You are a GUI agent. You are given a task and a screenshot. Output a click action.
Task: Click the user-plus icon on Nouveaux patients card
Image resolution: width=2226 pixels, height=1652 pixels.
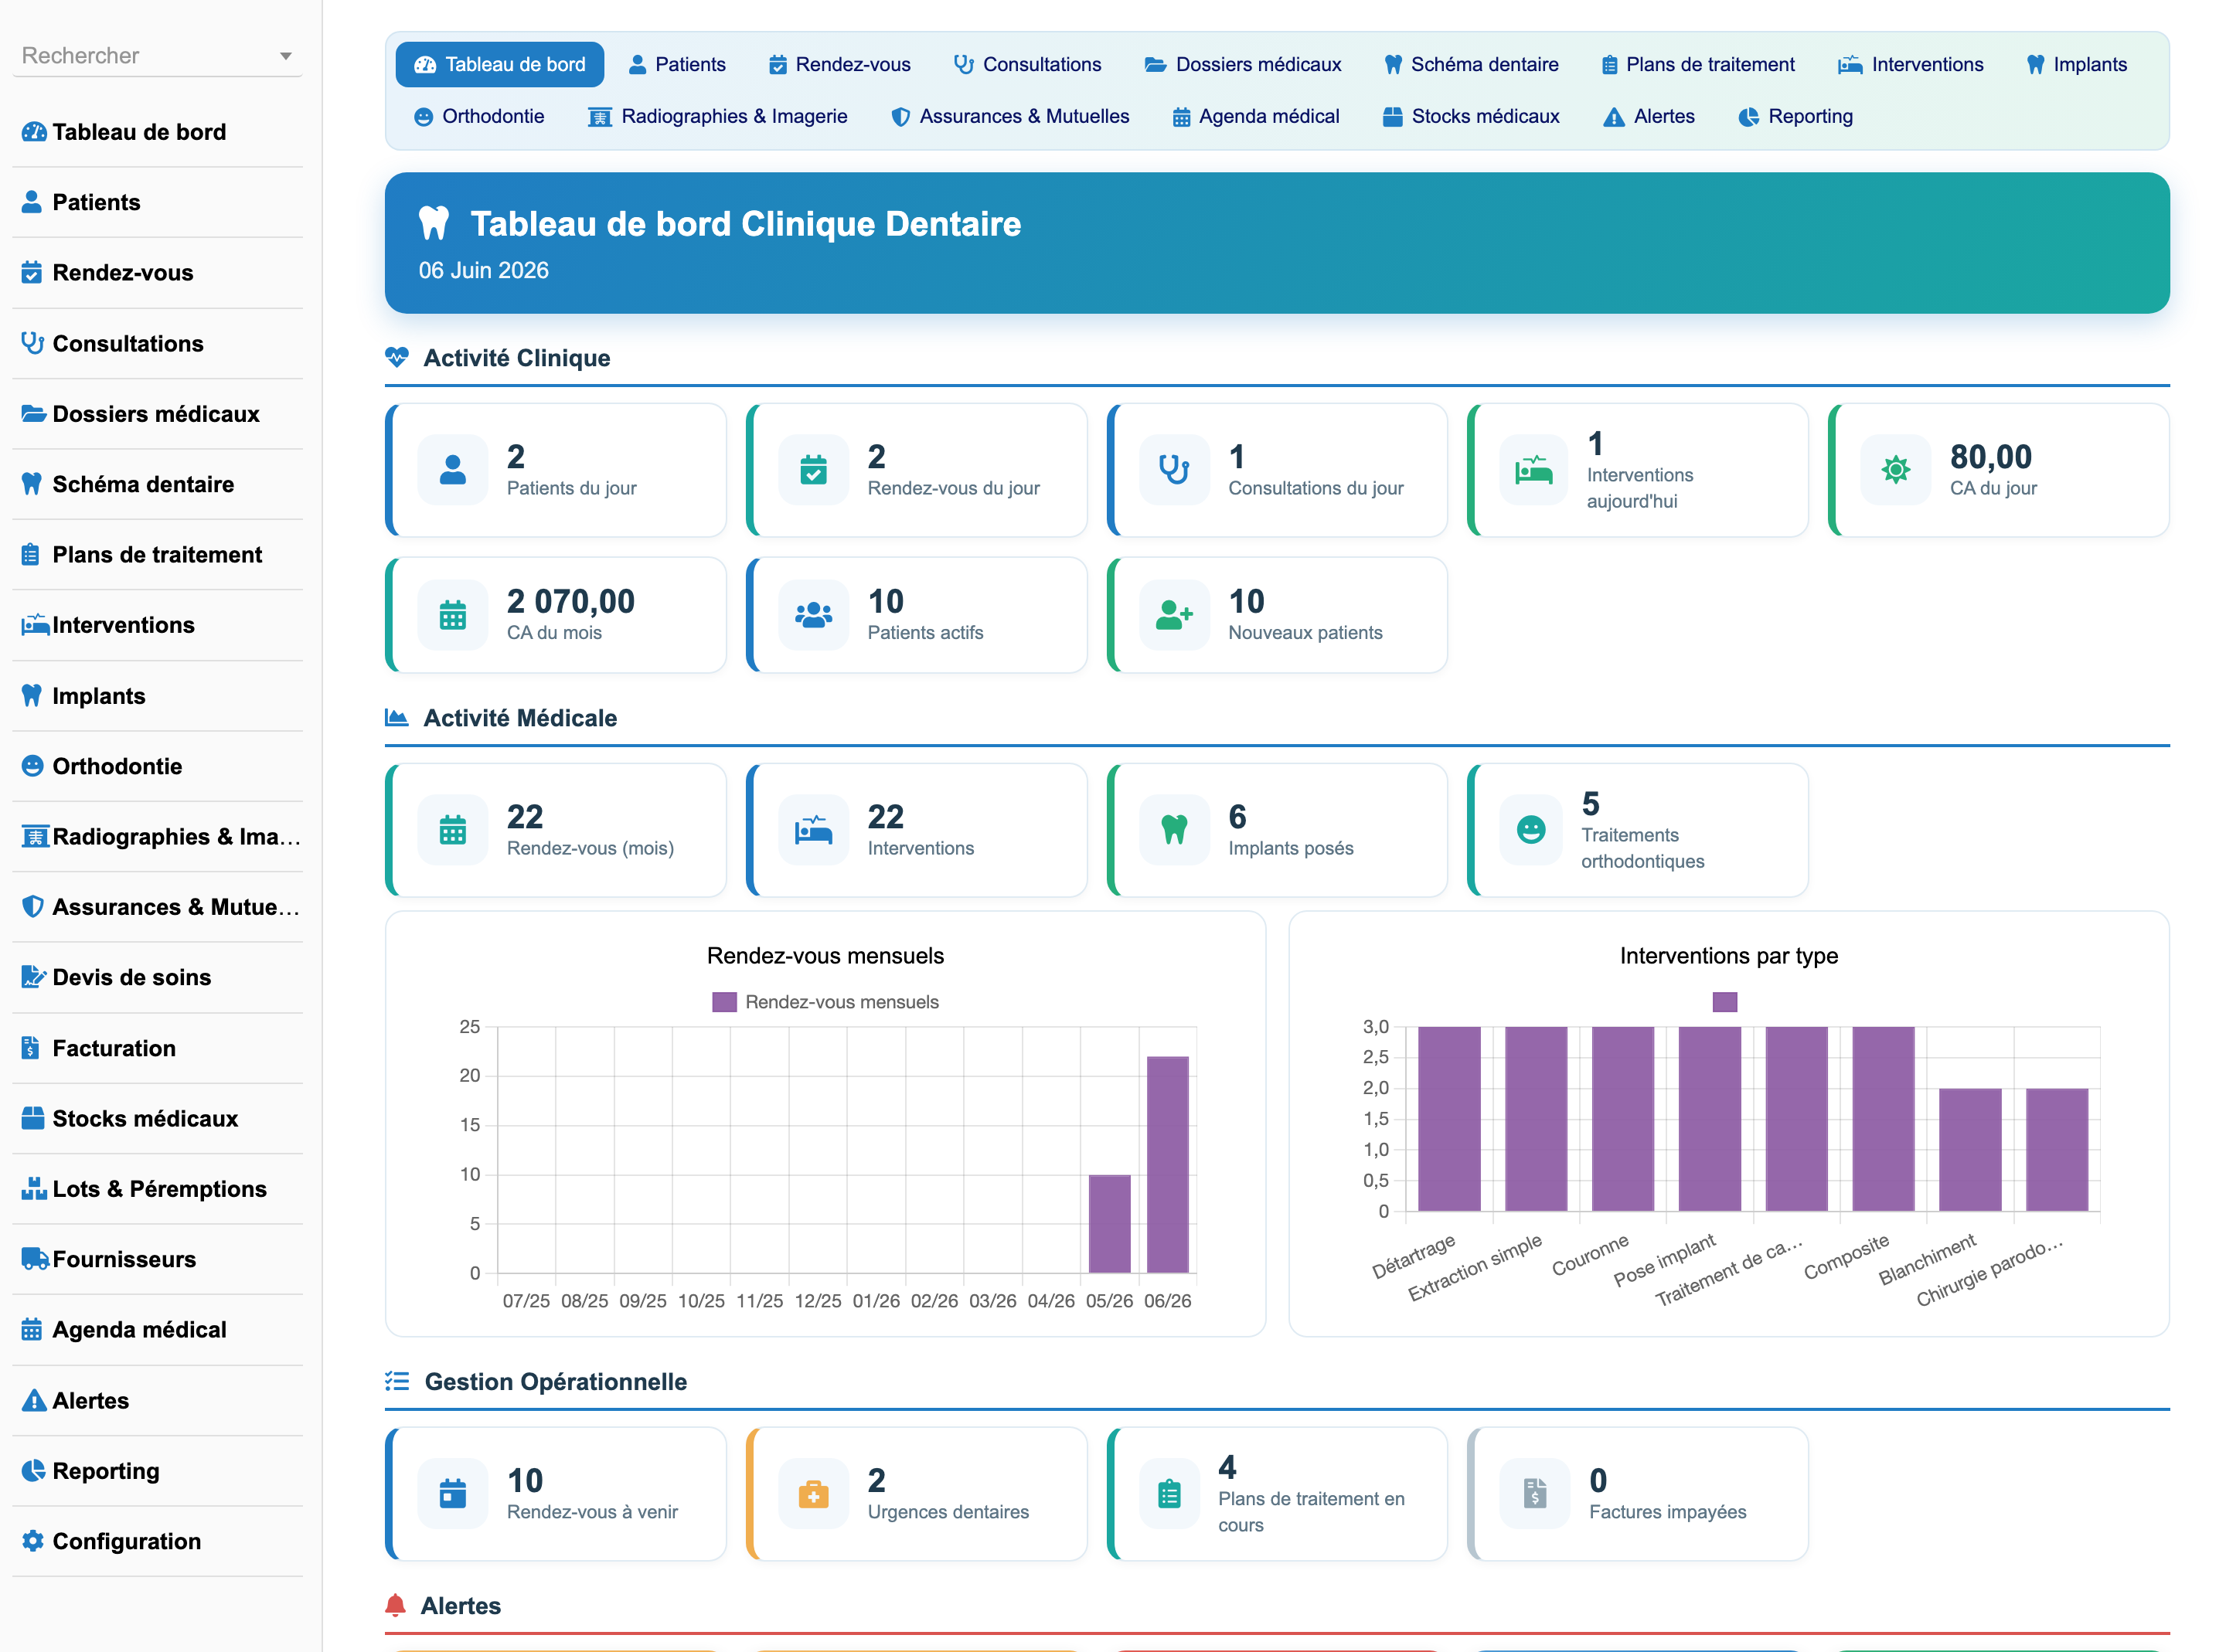[x=1173, y=615]
